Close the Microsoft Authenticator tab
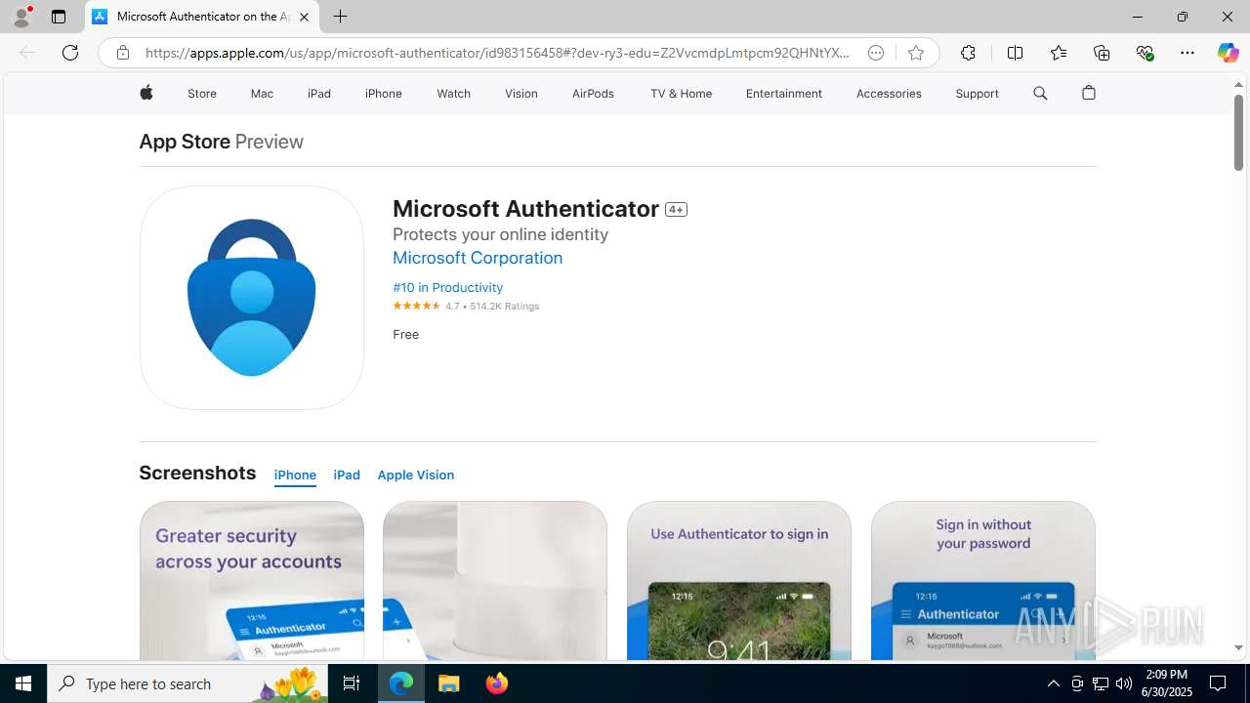The height and width of the screenshot is (703, 1250). tap(304, 17)
